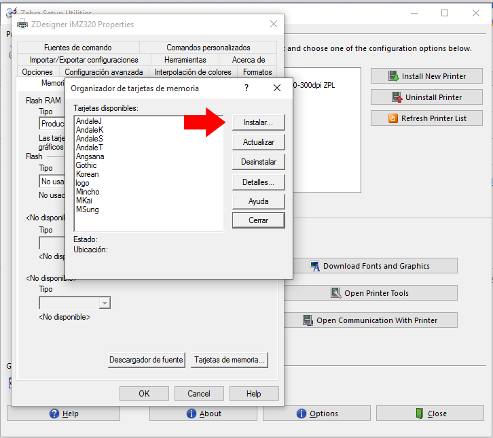This screenshot has width=493, height=438.
Task: Click Open Communication With Printer button
Action: (371, 320)
